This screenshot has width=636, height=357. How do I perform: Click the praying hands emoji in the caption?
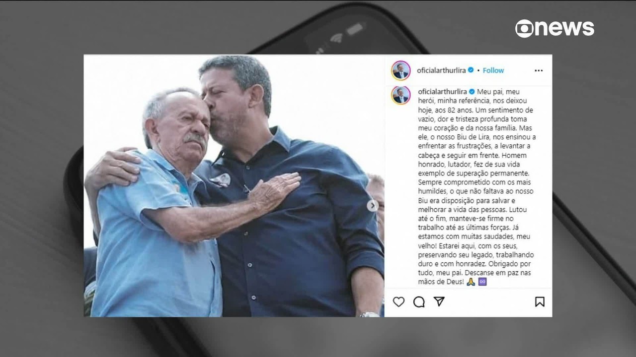[471, 282]
